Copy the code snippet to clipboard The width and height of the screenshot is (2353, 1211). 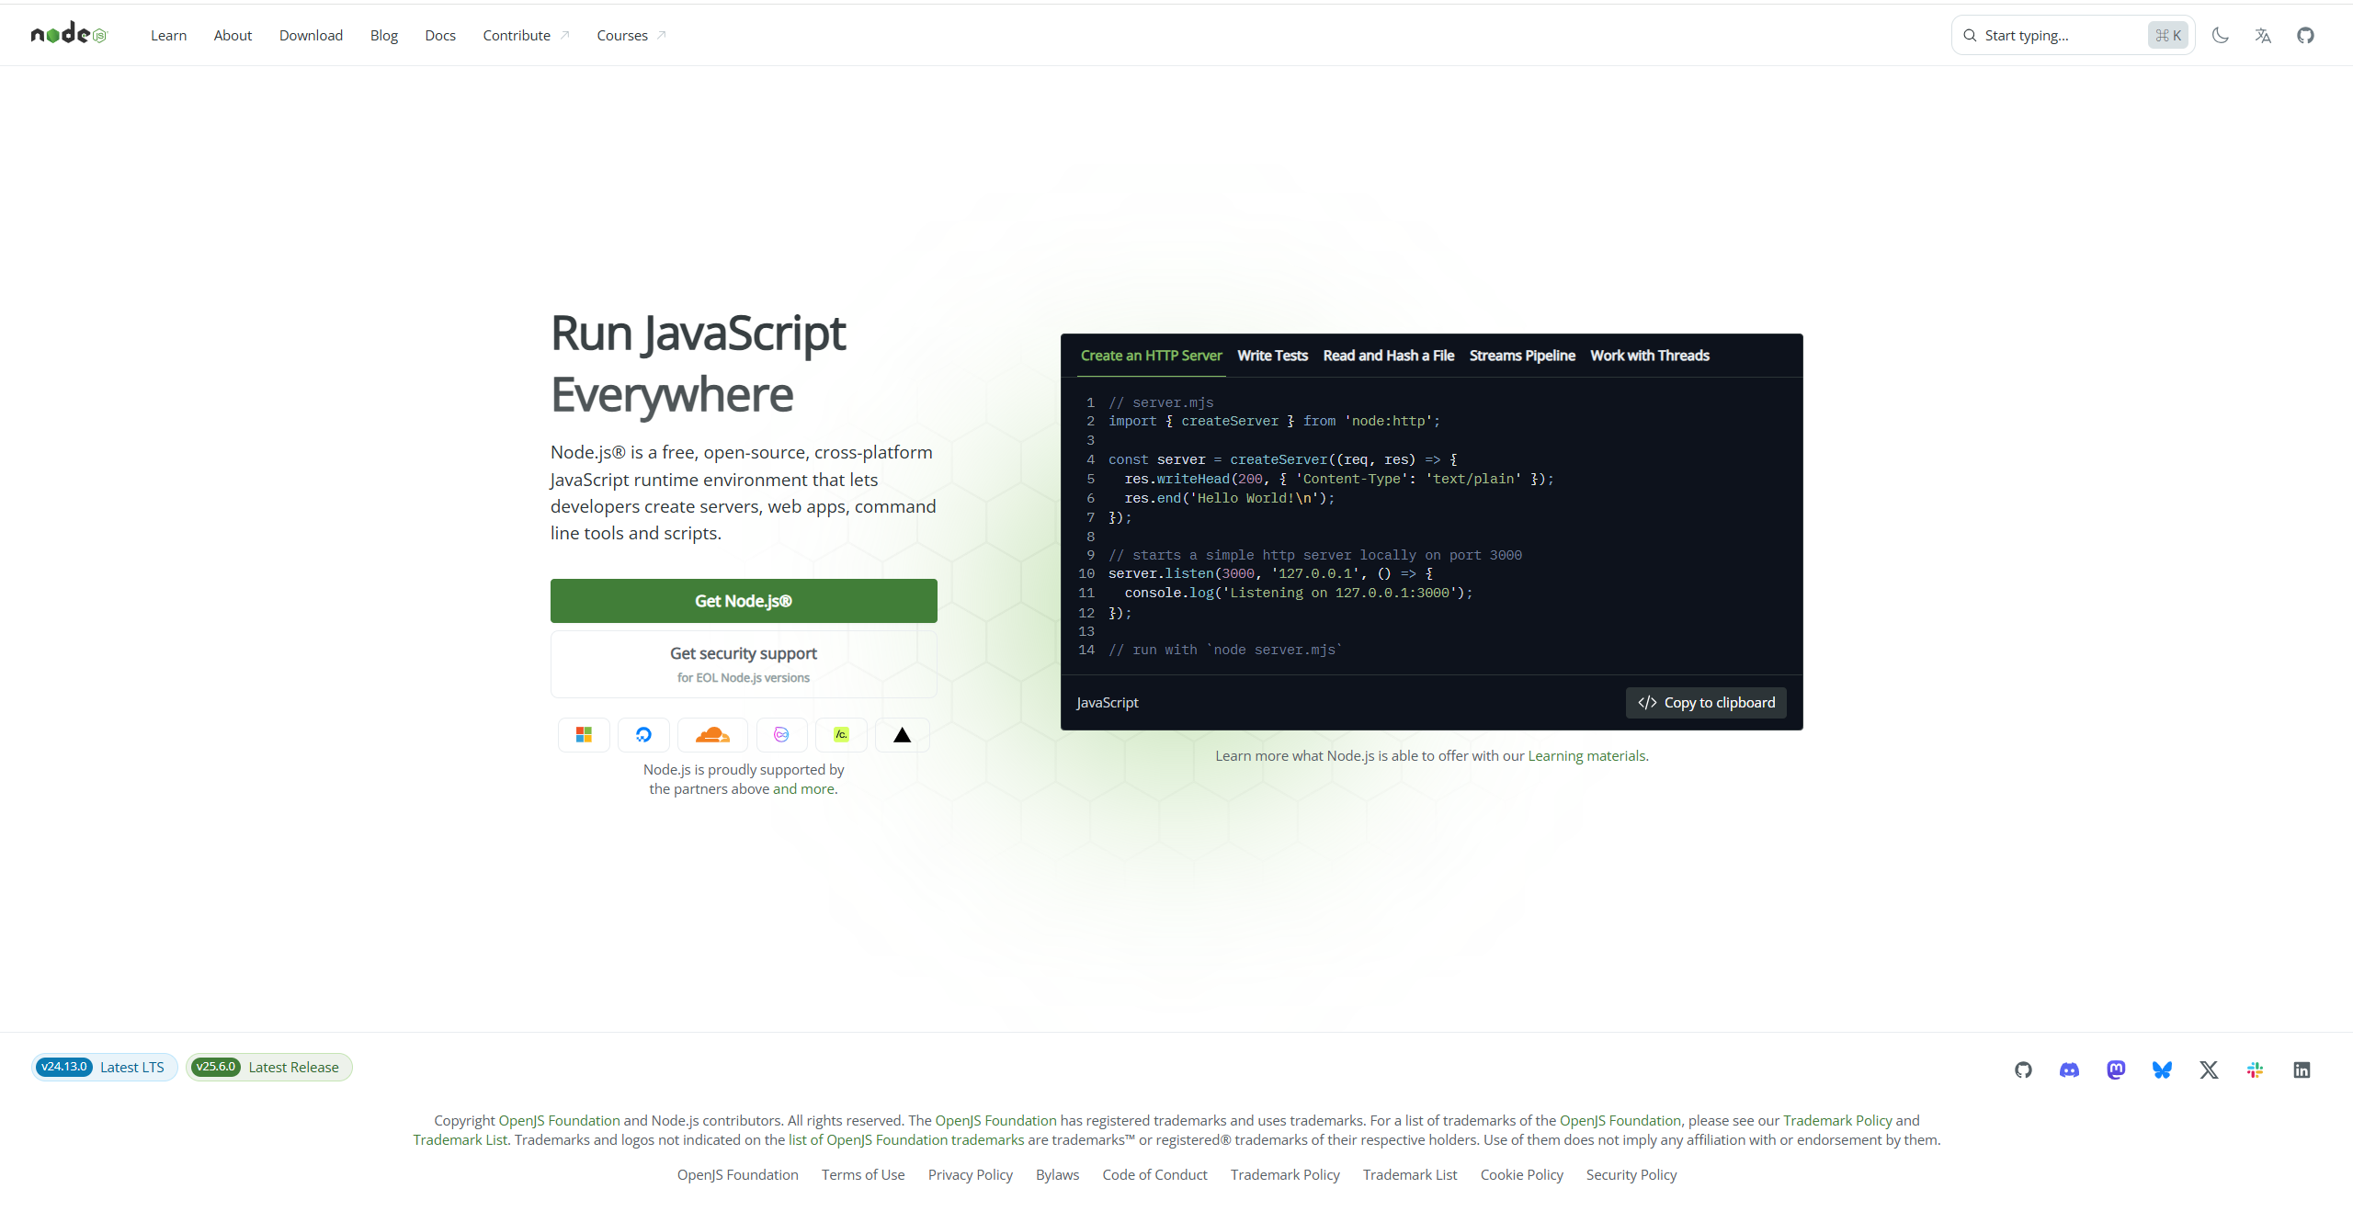[1705, 702]
